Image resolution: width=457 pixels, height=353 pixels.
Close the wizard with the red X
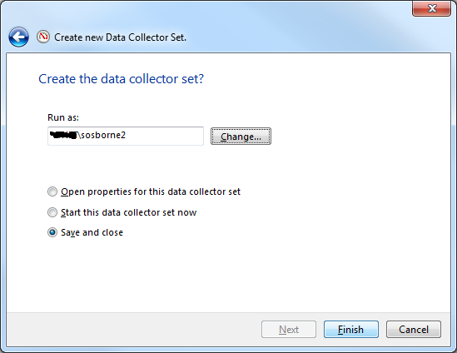tap(432, 8)
